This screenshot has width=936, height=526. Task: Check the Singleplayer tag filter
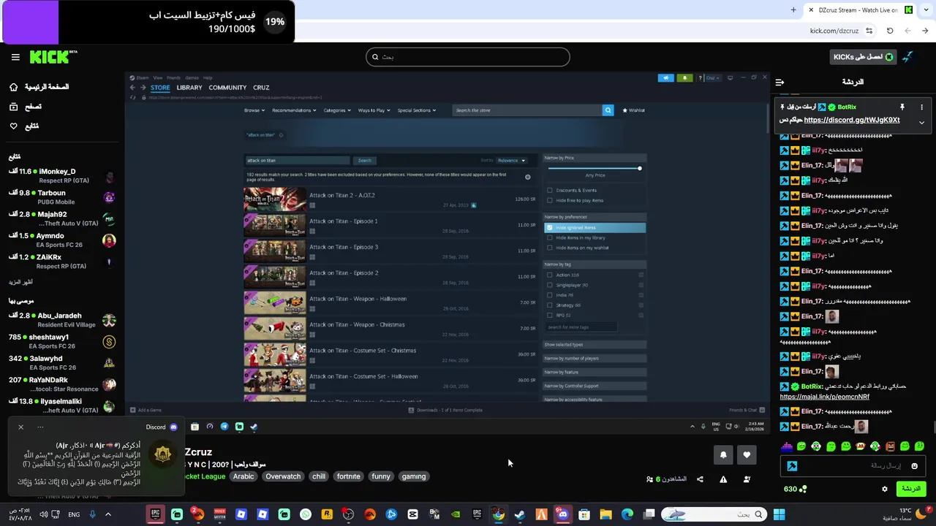(550, 285)
